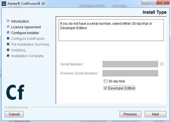This screenshot has height=122, width=171.
Task: Click the Previous Serial Number input field
Action: click(130, 73)
